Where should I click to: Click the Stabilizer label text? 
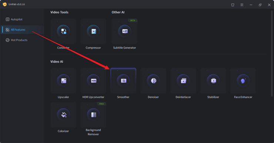point(213,97)
